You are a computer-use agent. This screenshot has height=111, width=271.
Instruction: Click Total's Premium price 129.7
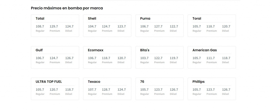coord(54,27)
